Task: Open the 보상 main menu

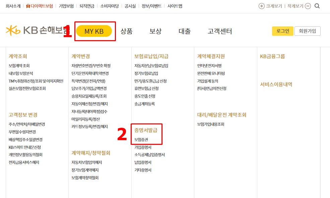Action: click(155, 31)
